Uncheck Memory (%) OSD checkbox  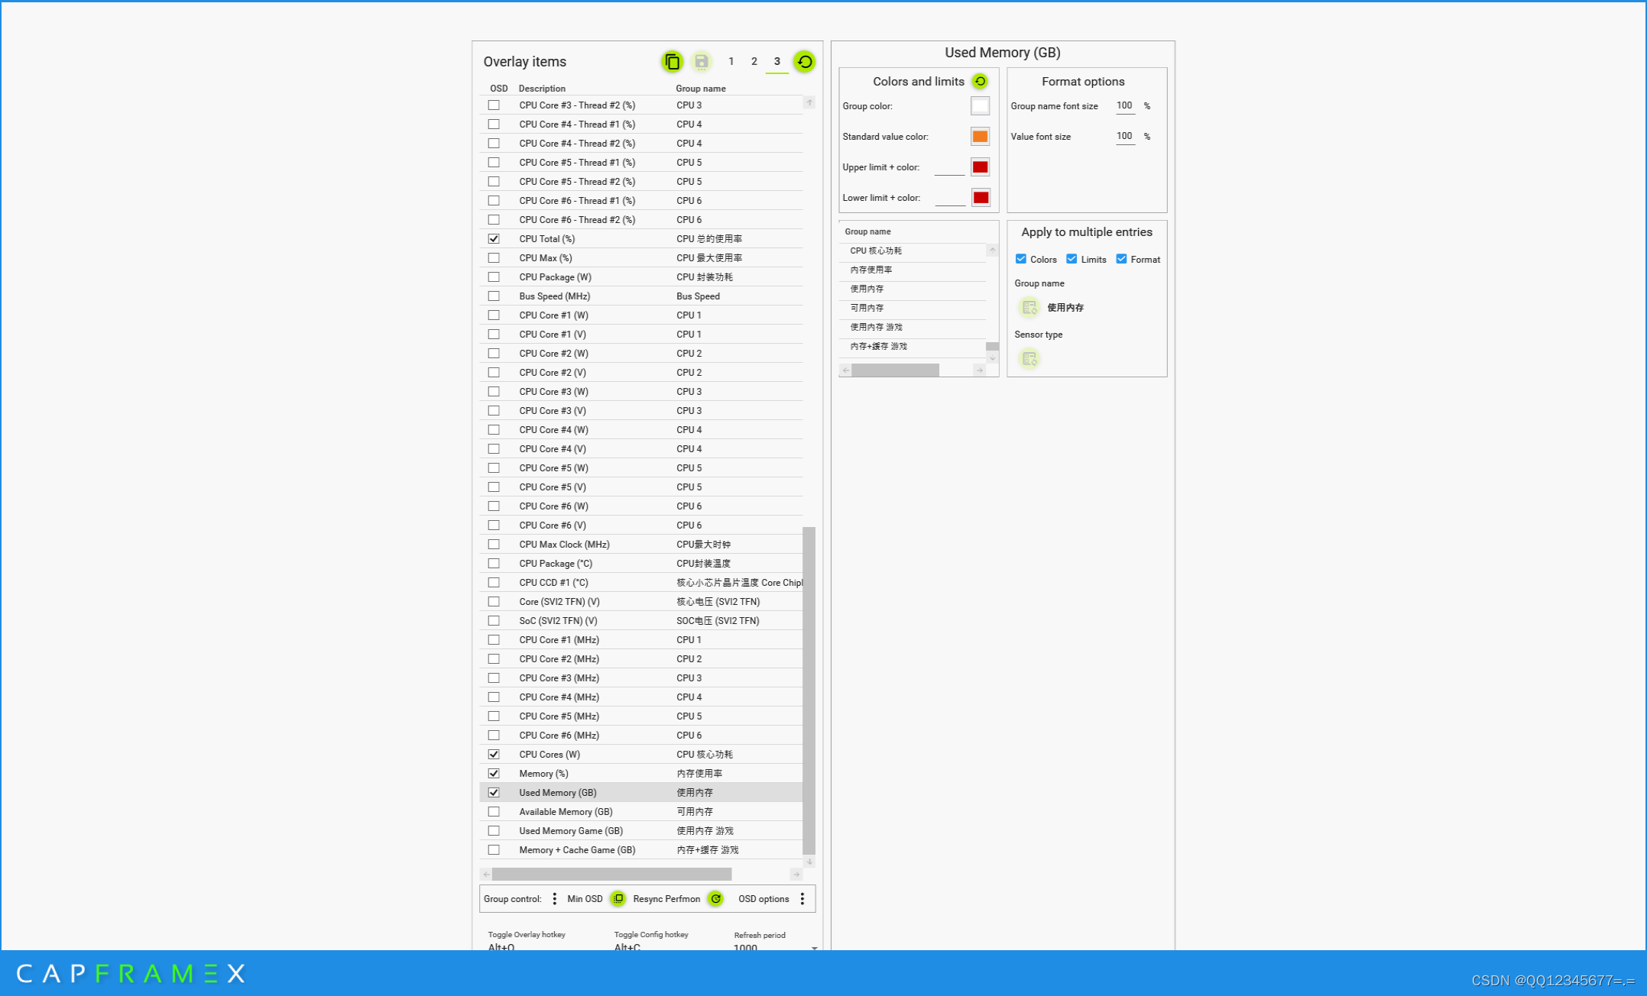494,774
